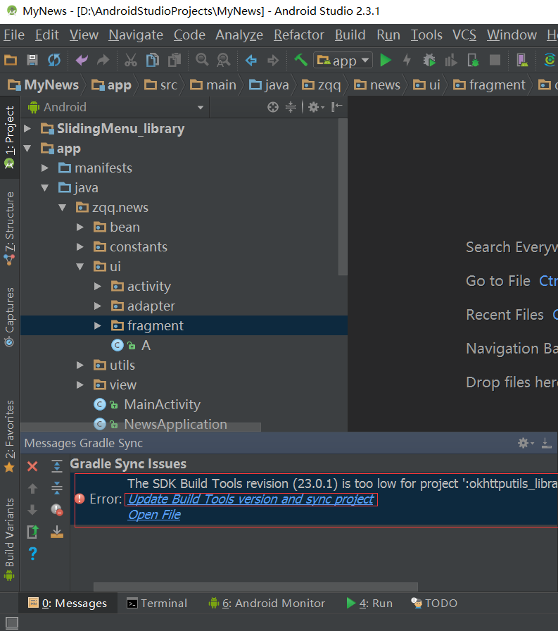Open the Build menu

(x=350, y=35)
